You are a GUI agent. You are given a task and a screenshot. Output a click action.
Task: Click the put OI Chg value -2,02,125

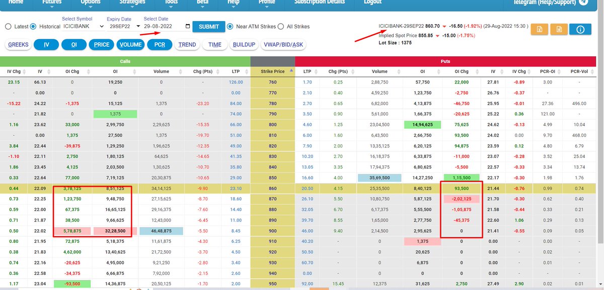[462, 199]
